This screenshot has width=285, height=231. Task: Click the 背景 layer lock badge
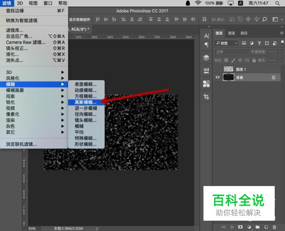(x=273, y=78)
